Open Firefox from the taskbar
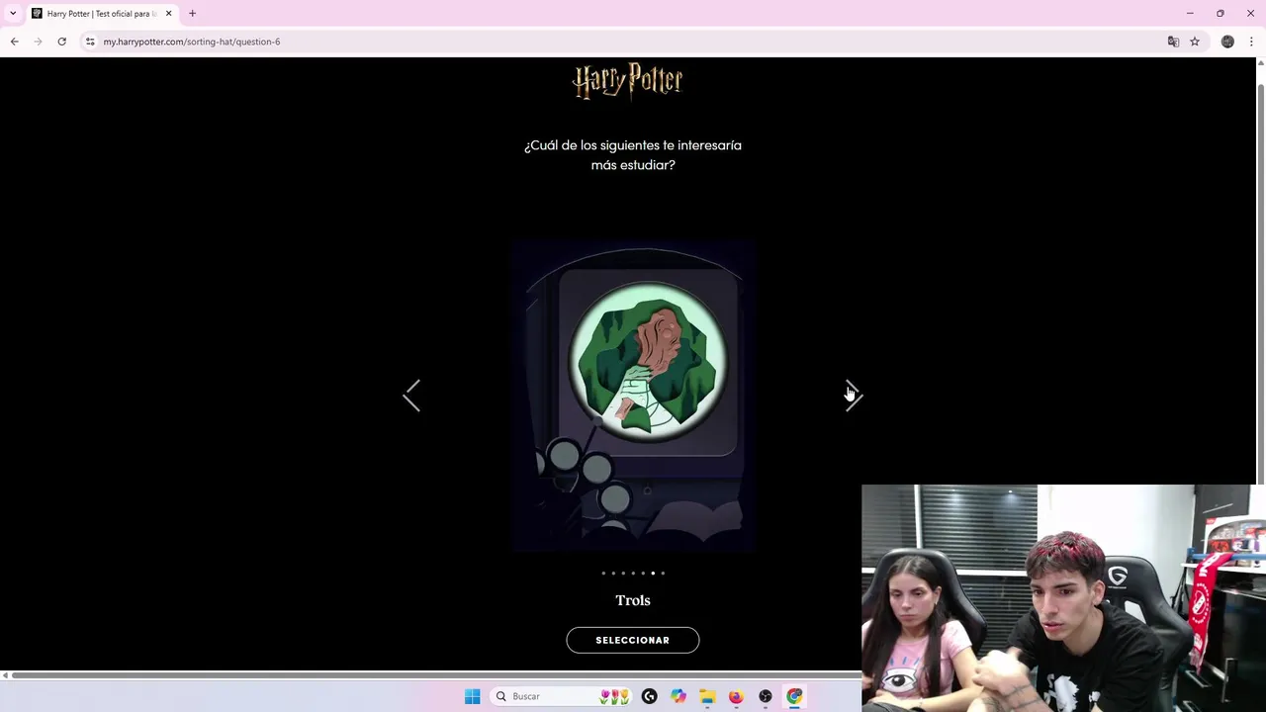 point(736,696)
